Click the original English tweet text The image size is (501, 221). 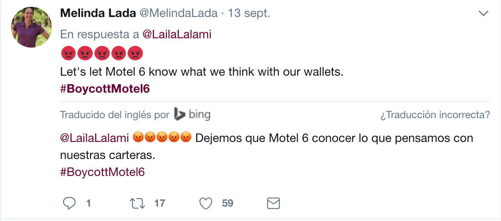point(201,72)
